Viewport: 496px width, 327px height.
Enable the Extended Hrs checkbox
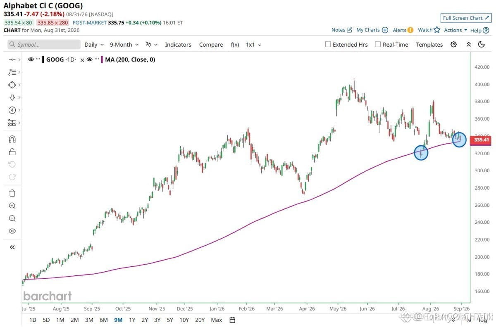[x=328, y=45]
